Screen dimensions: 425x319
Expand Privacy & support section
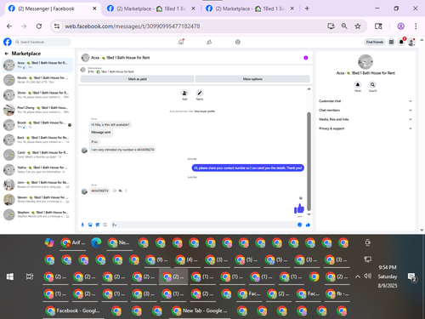click(365, 128)
